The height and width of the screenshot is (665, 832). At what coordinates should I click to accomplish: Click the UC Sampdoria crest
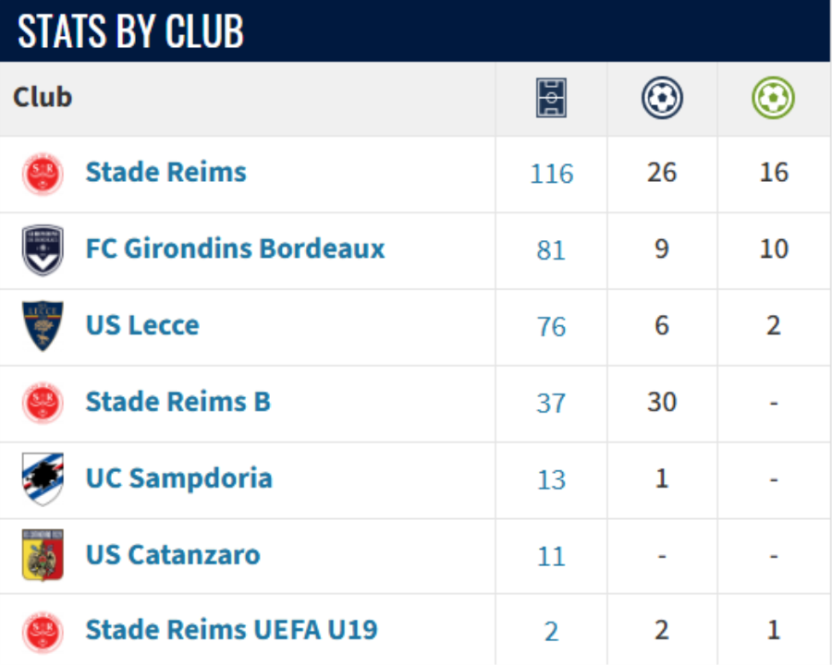click(43, 478)
